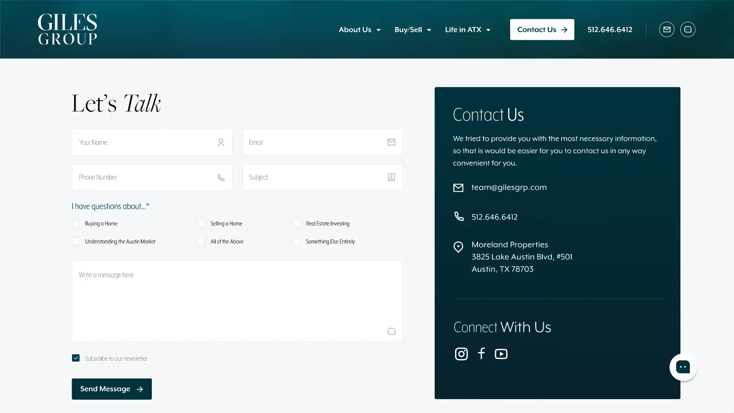
Task: Click envelope icon beside team@gilesgrp.com
Action: [x=458, y=188]
